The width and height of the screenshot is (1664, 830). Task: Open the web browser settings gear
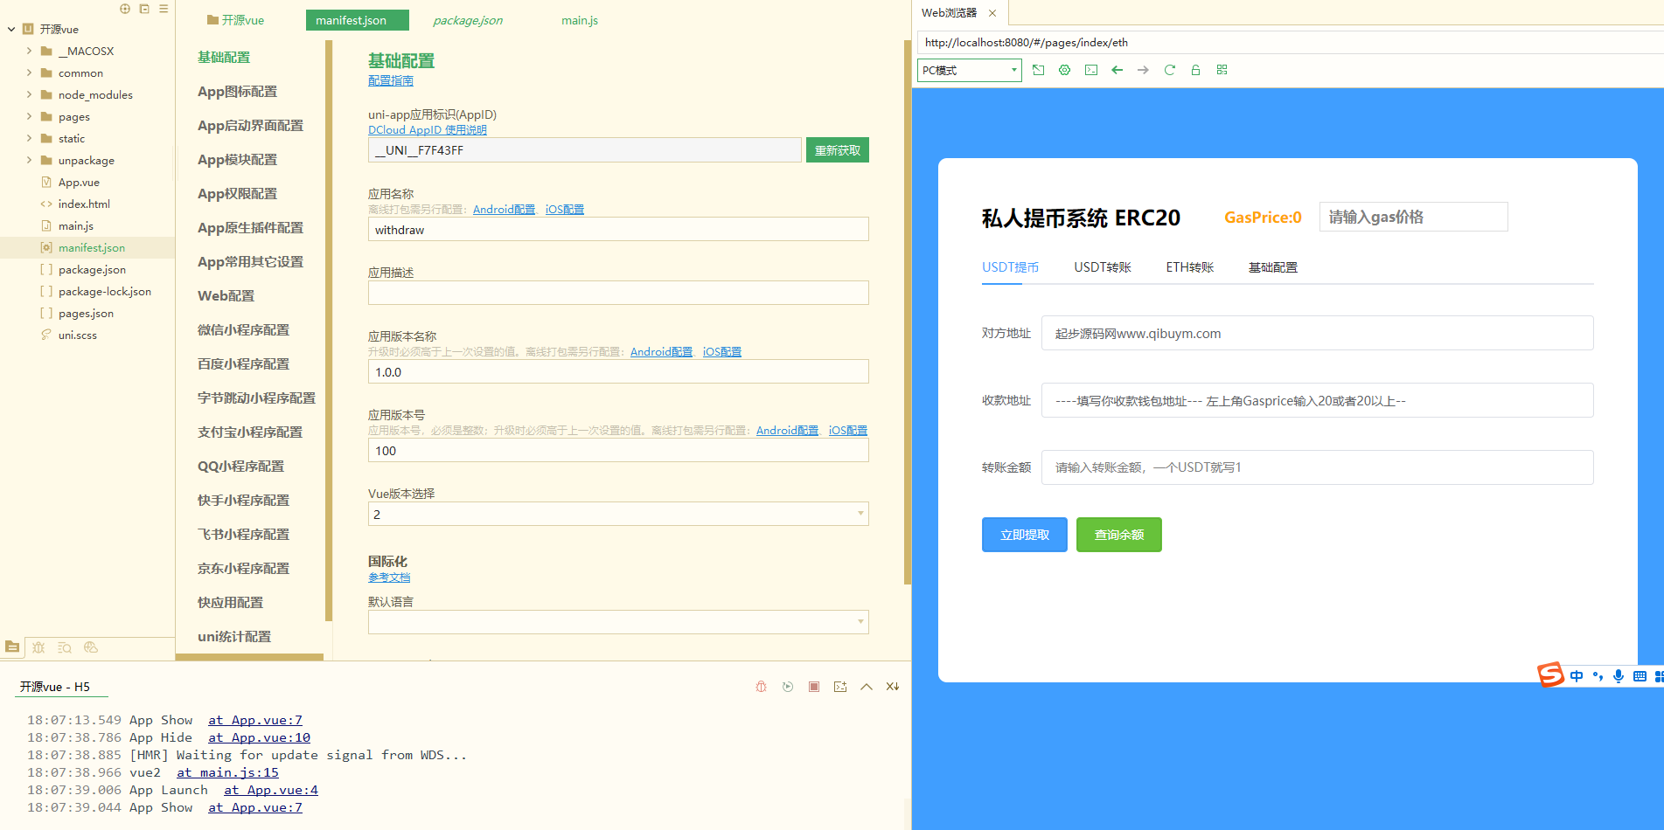pyautogui.click(x=1064, y=70)
